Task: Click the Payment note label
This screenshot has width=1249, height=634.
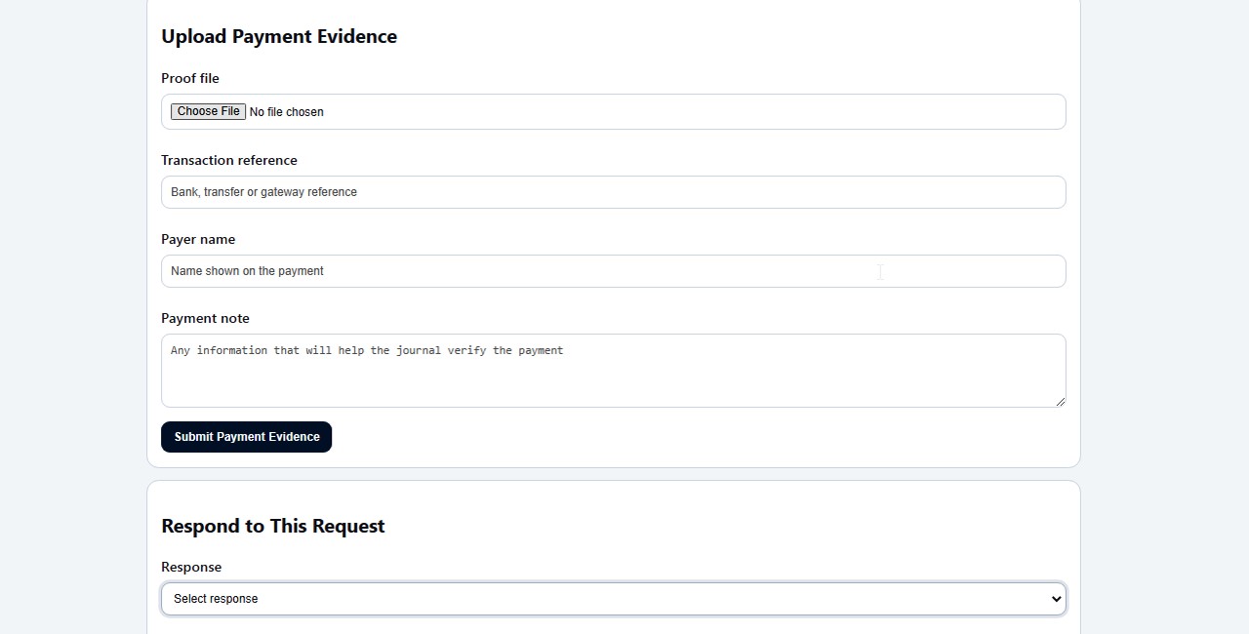Action: click(205, 318)
